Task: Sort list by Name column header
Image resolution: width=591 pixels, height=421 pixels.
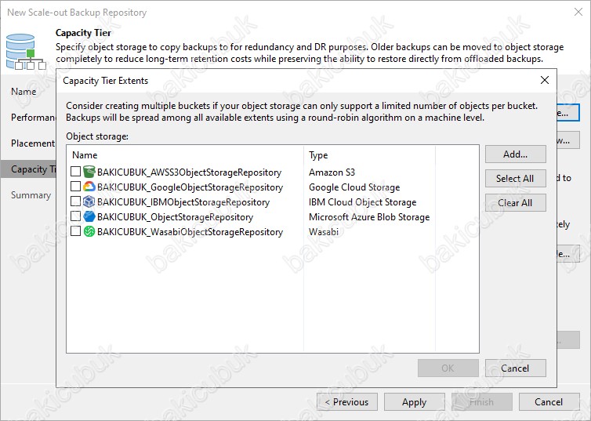Action: tap(185, 155)
